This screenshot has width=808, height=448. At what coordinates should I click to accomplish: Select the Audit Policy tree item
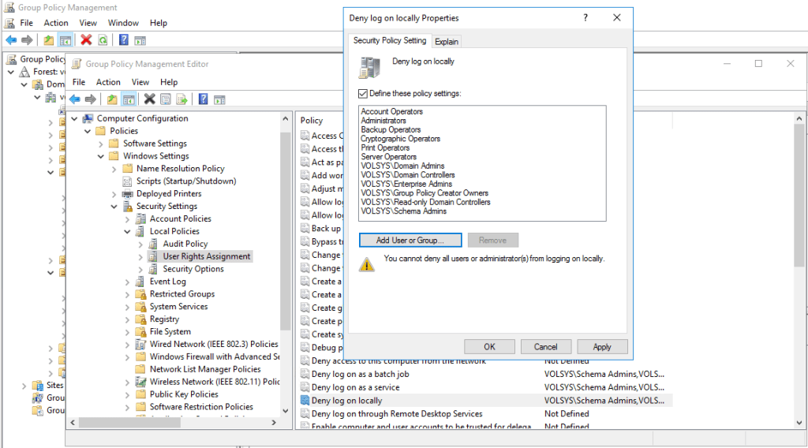[185, 244]
